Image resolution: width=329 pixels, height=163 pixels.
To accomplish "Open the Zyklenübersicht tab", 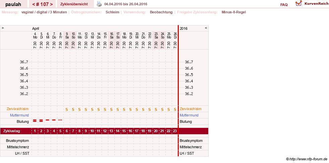I will (74, 4).
